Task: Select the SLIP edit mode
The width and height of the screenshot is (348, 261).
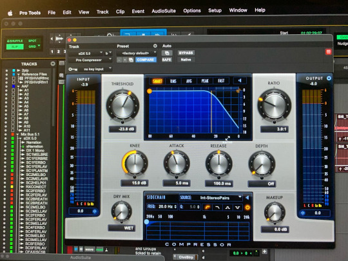Action: [x=15, y=46]
